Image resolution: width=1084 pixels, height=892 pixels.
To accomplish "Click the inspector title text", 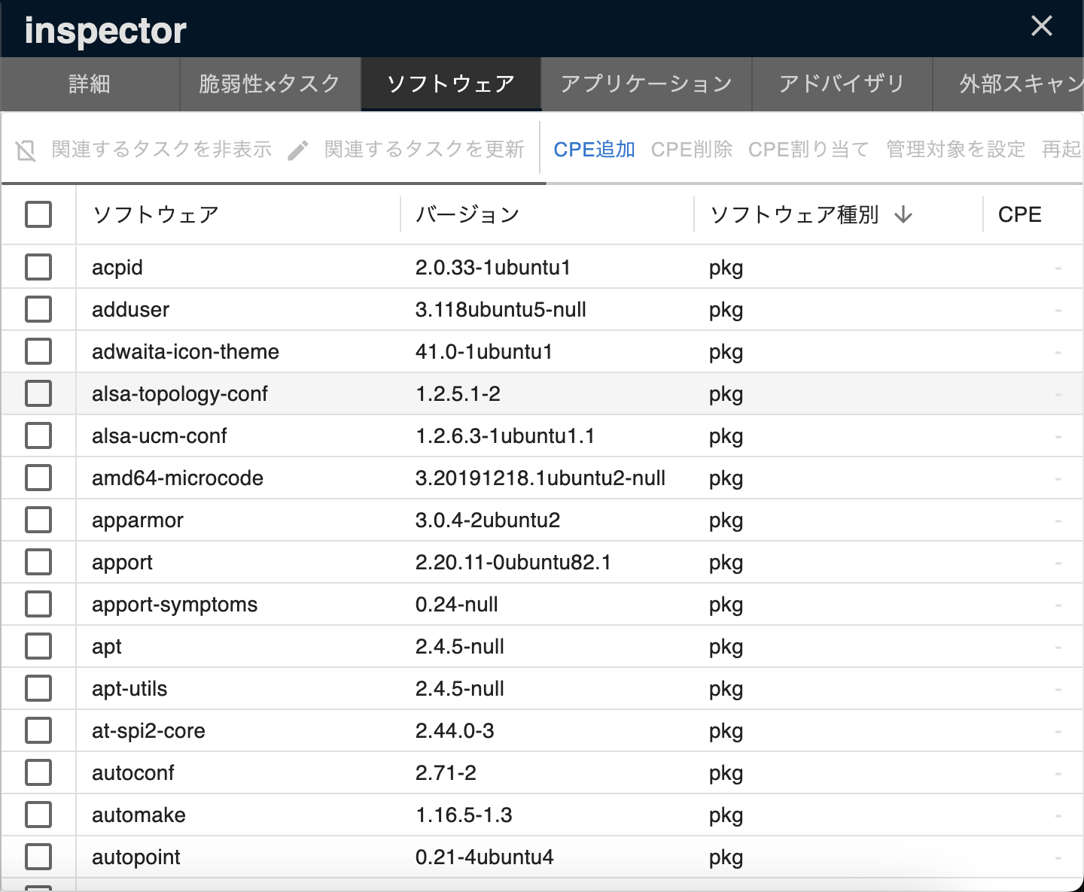I will pos(105,31).
